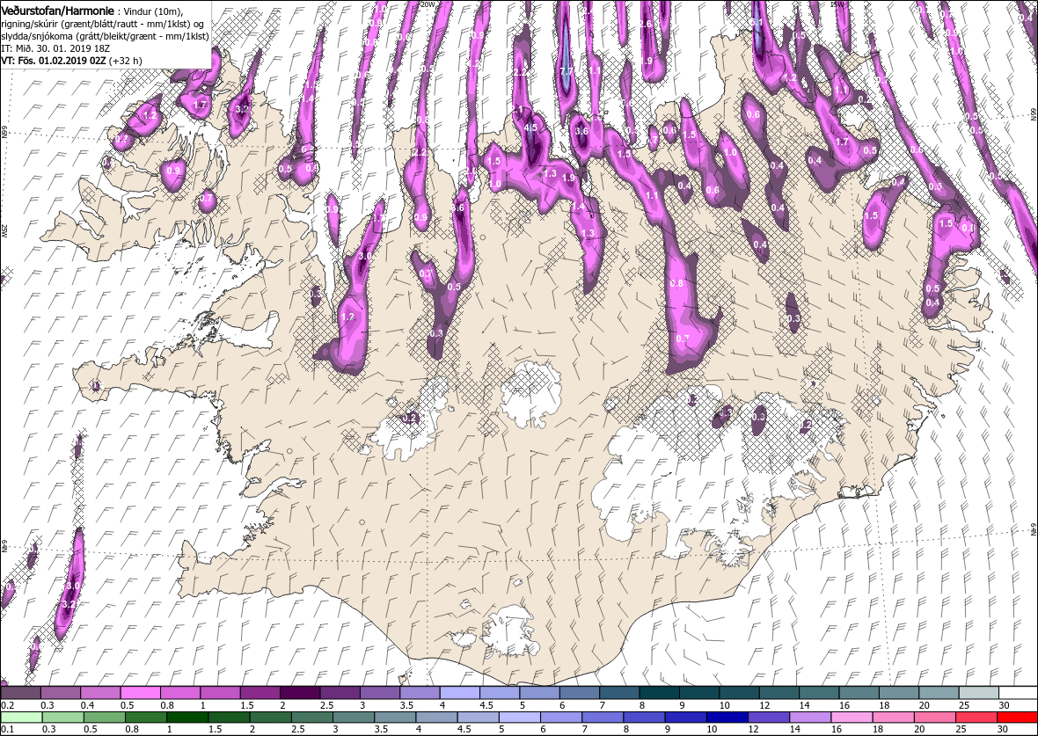The width and height of the screenshot is (1038, 736).
Task: Click the 4.5 value over the north coast
Action: click(x=530, y=128)
